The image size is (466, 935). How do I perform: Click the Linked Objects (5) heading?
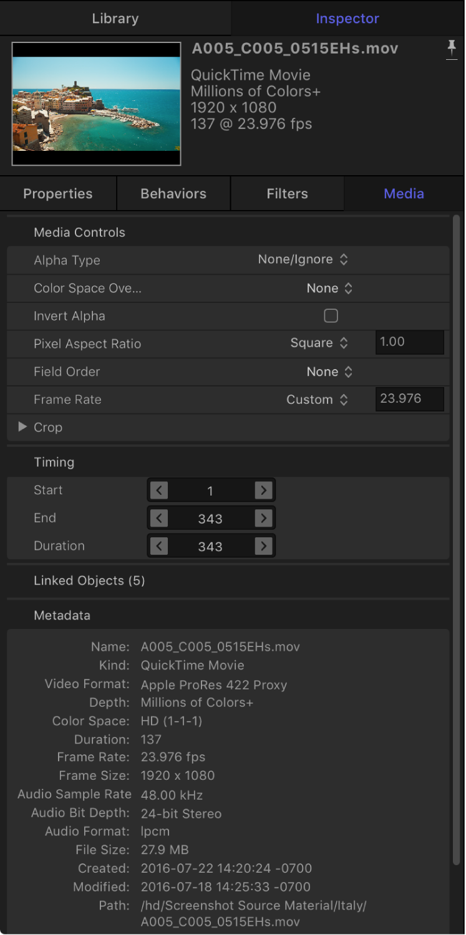[89, 580]
